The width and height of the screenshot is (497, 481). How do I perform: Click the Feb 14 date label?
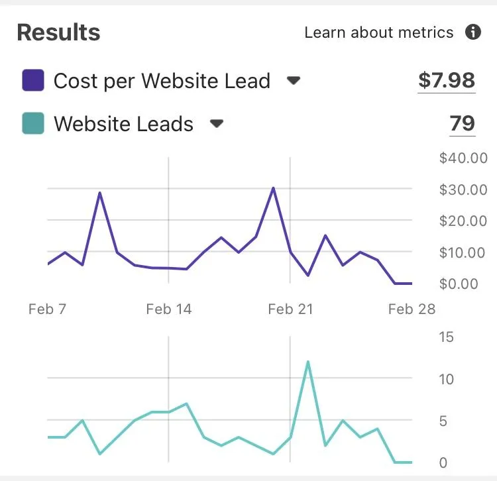pos(168,309)
